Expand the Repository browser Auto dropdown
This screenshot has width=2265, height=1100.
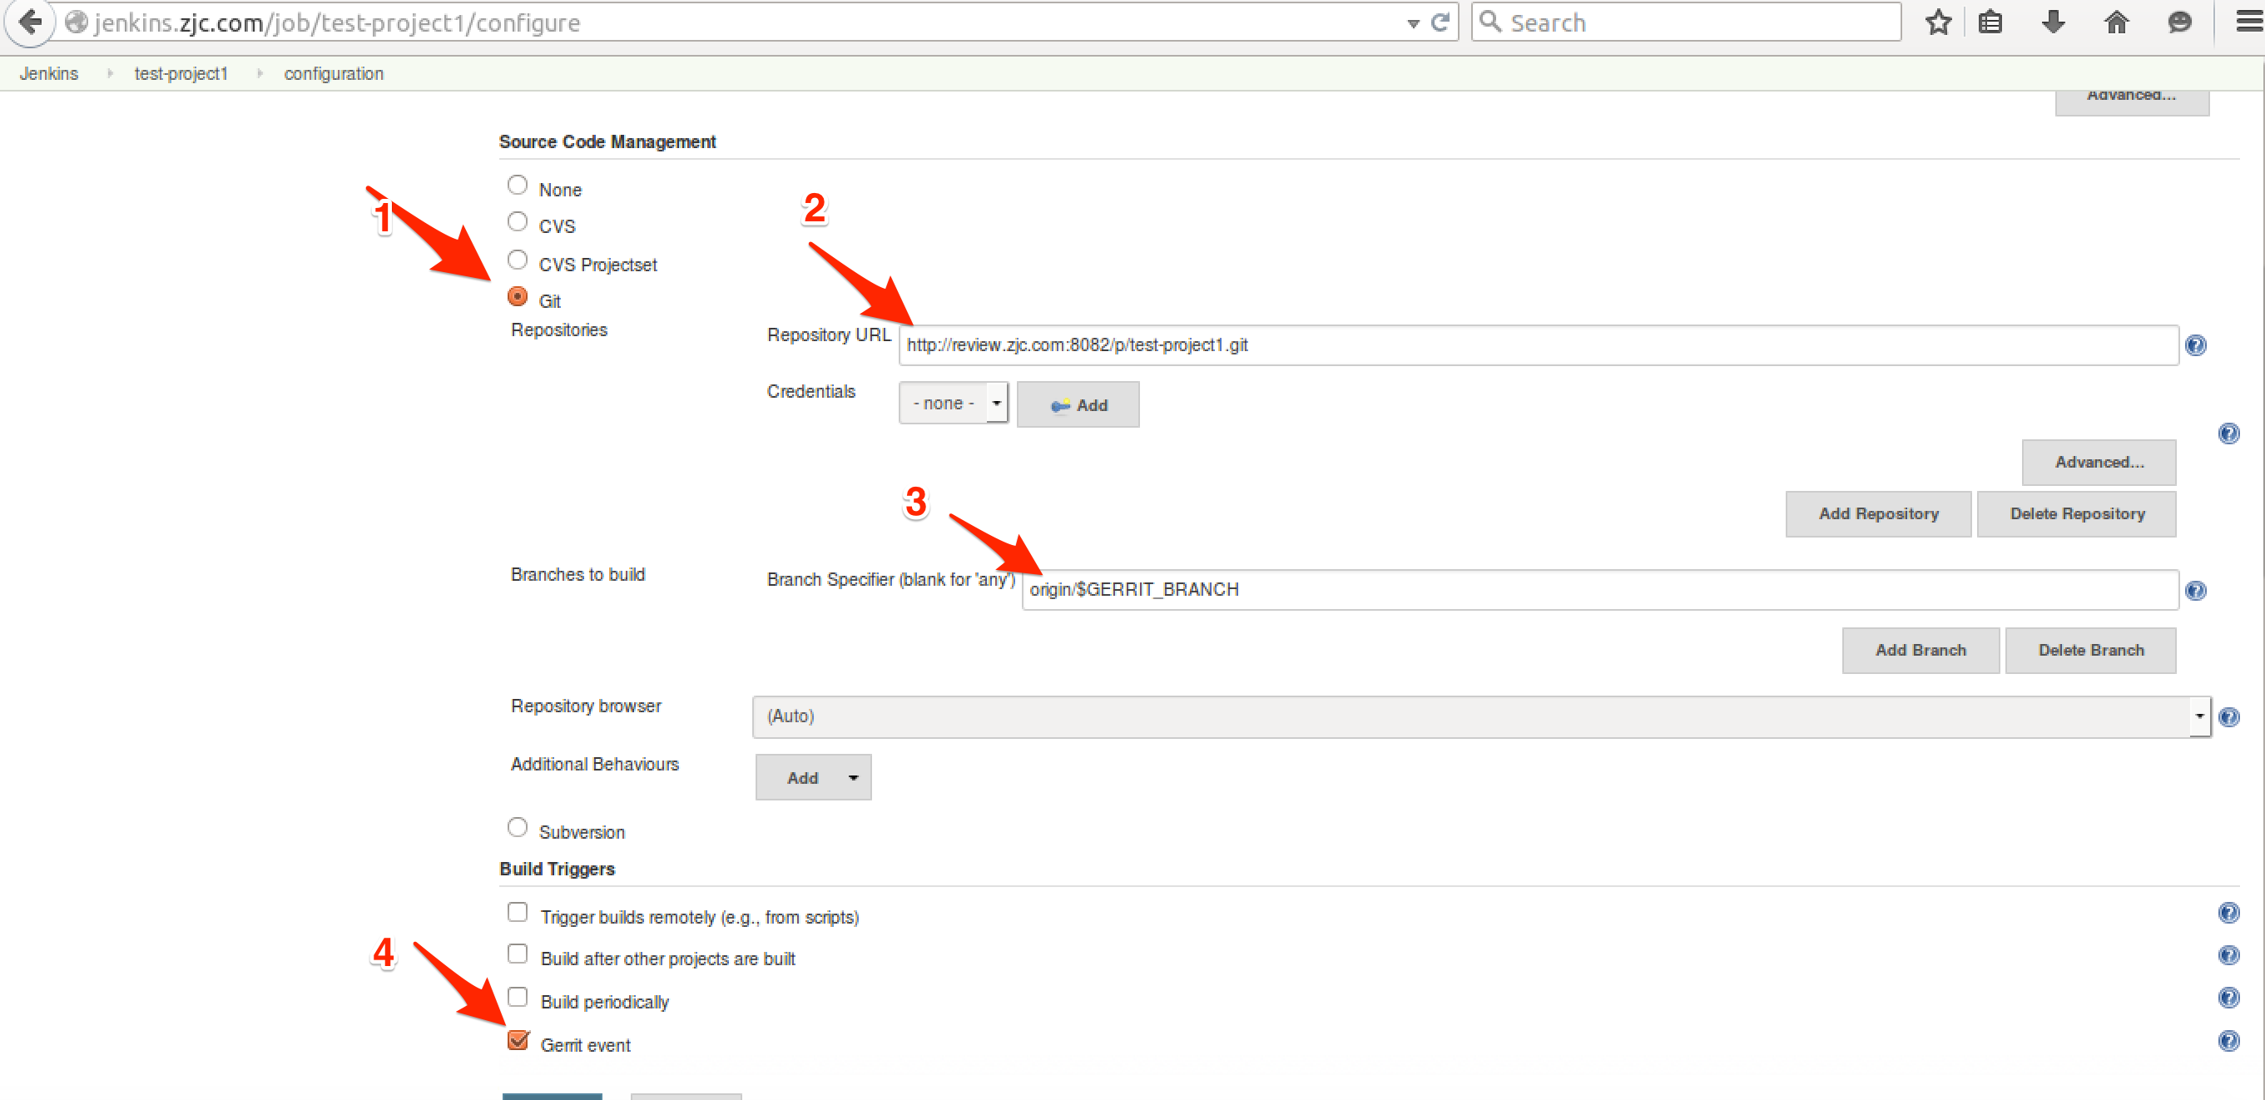(x=2197, y=715)
